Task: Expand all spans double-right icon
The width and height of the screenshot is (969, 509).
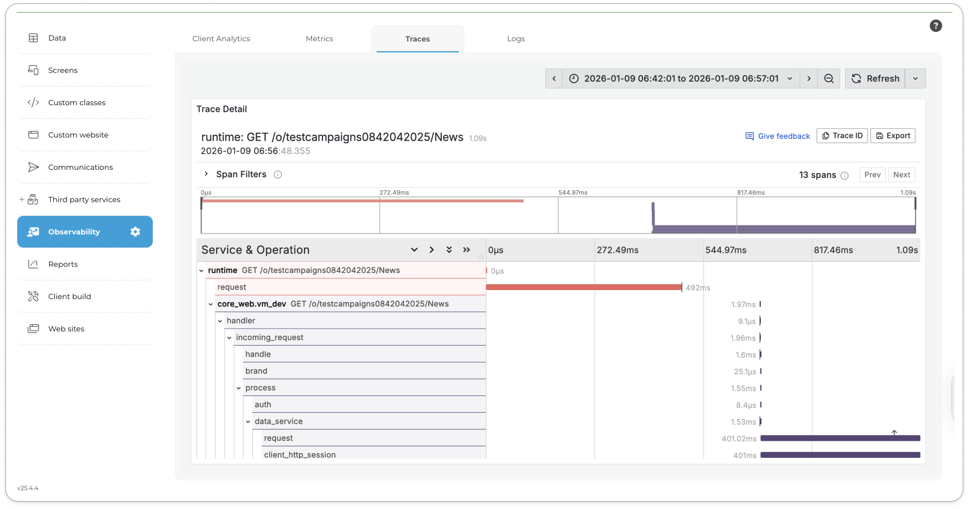Action: [466, 249]
